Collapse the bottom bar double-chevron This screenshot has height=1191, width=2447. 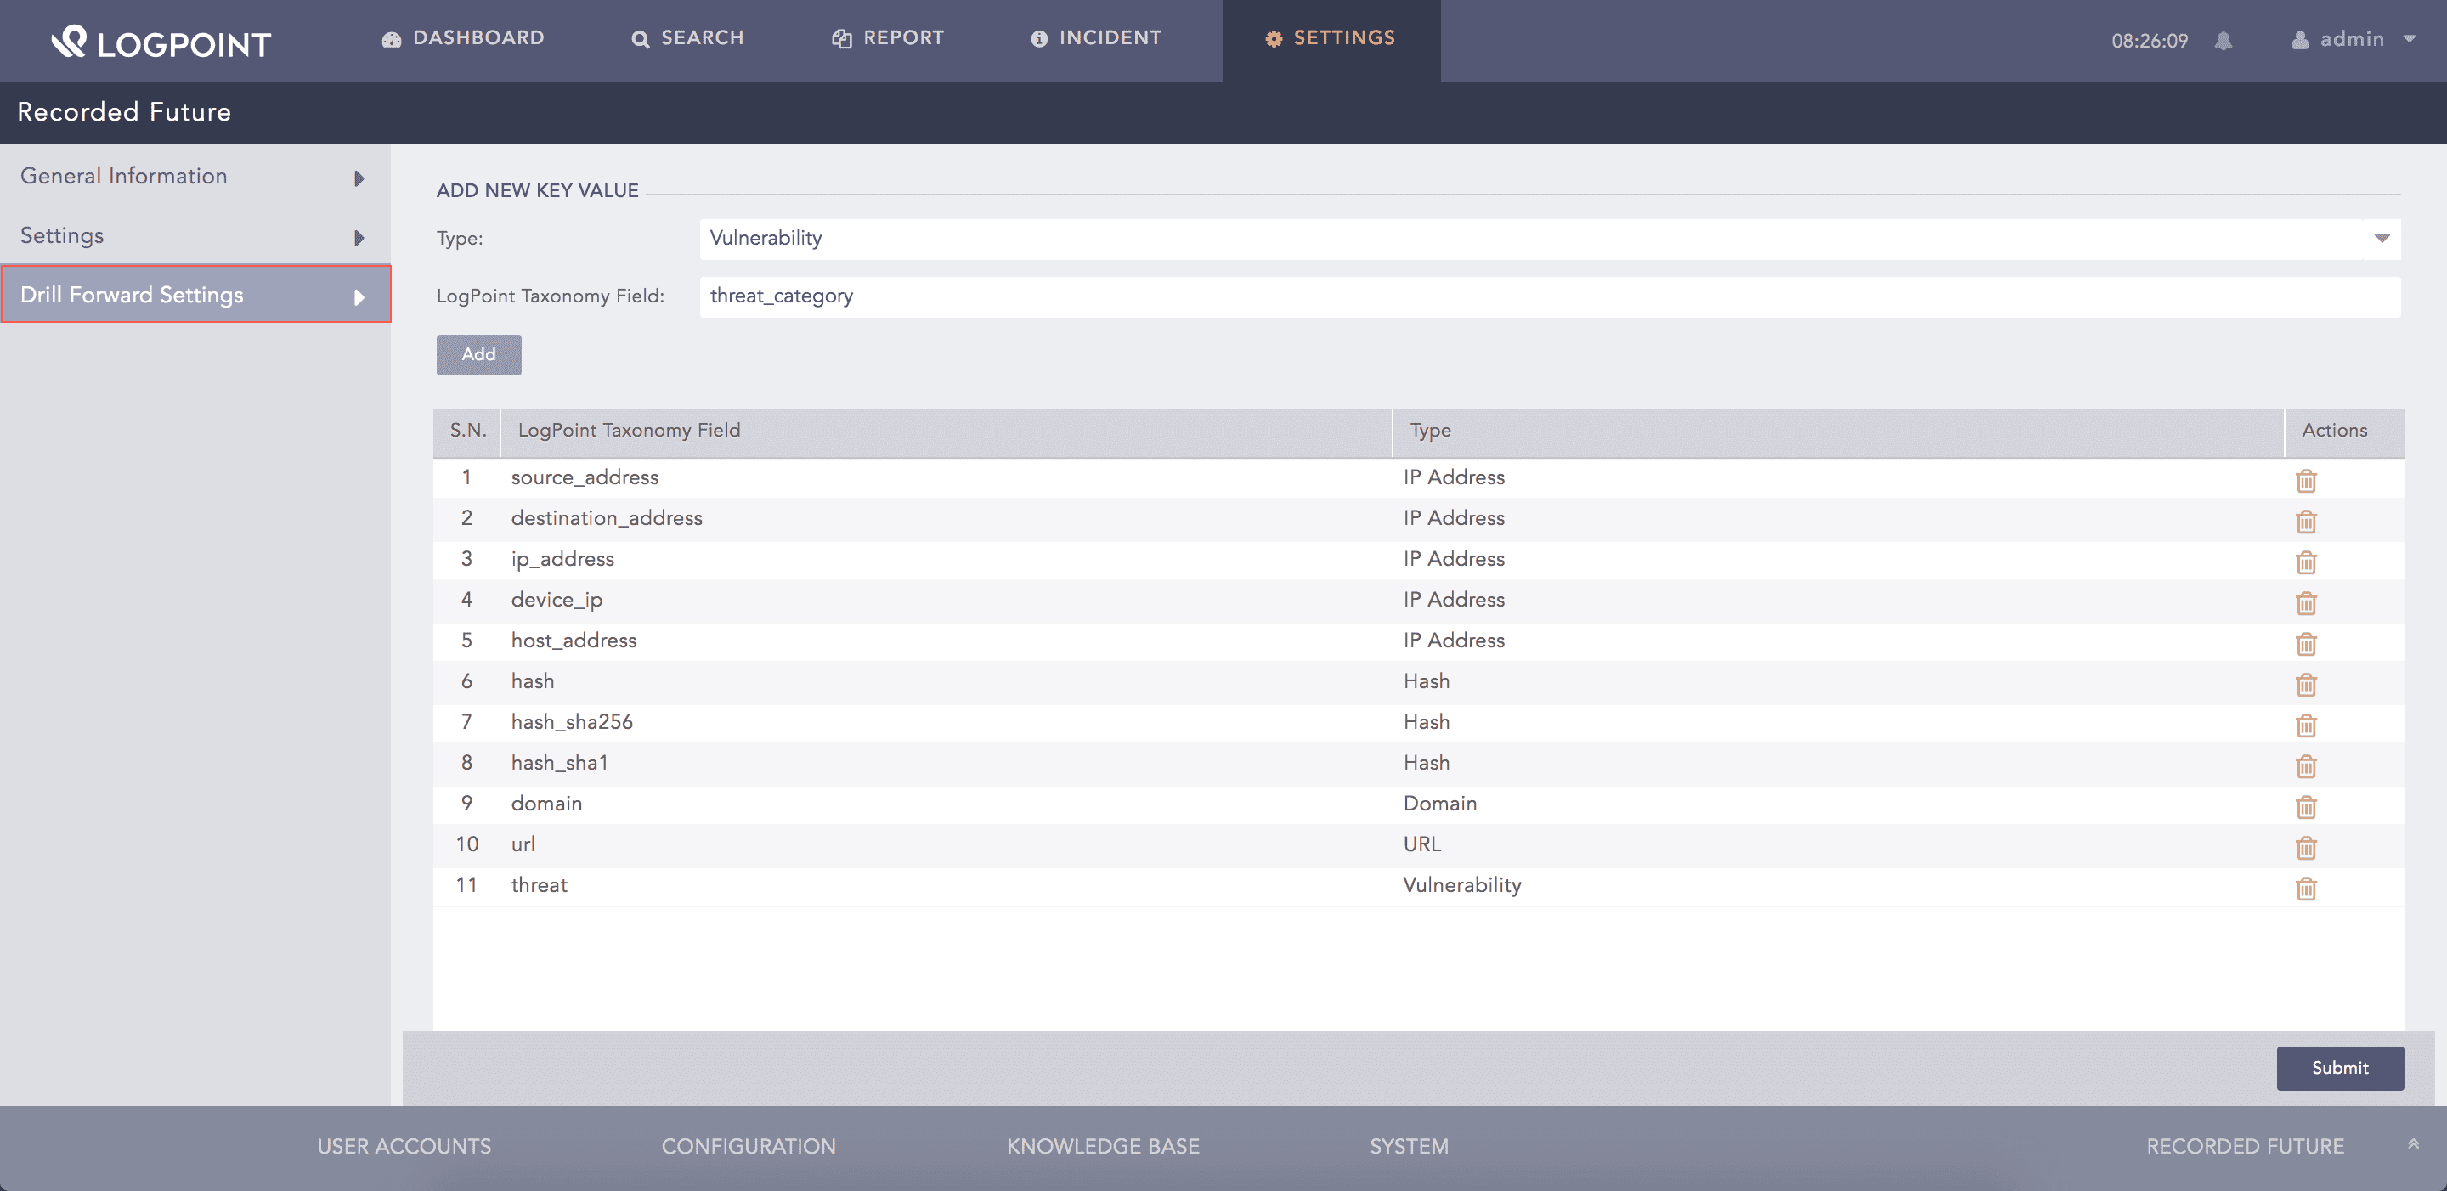click(2413, 1144)
